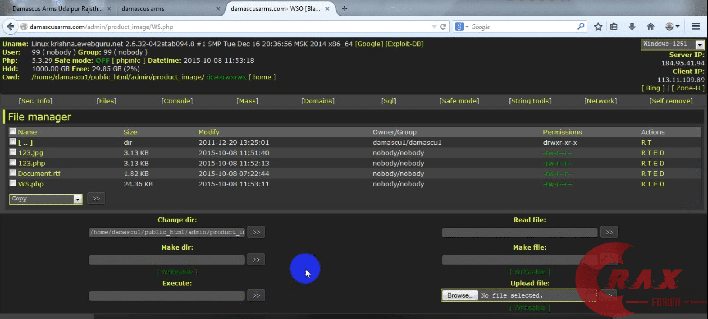Open the [Files] menu item

(x=106, y=101)
